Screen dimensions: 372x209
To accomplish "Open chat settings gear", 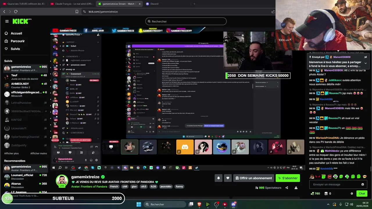I will pyautogui.click(x=352, y=194).
